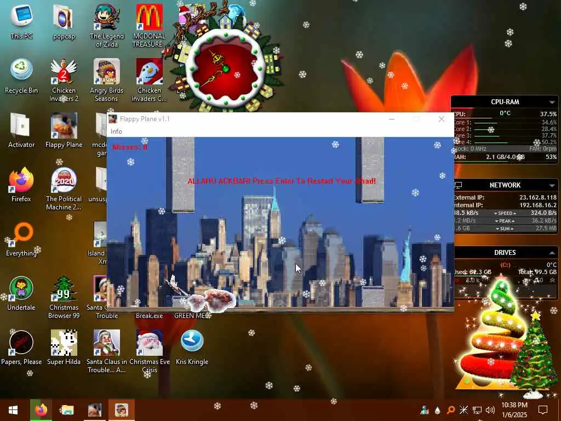561x421 pixels.
Task: Click the SPEED row in Network widget
Action: tap(505, 213)
